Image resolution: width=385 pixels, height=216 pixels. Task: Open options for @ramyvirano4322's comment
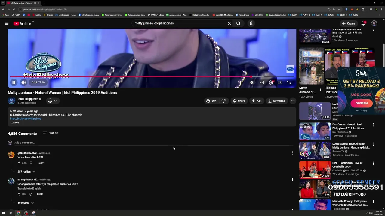point(292,179)
